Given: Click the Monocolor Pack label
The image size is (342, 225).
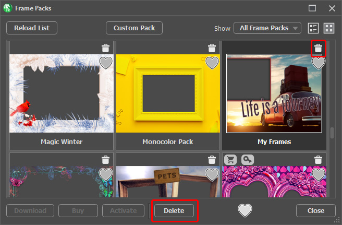Looking at the screenshot, I should pyautogui.click(x=168, y=142).
